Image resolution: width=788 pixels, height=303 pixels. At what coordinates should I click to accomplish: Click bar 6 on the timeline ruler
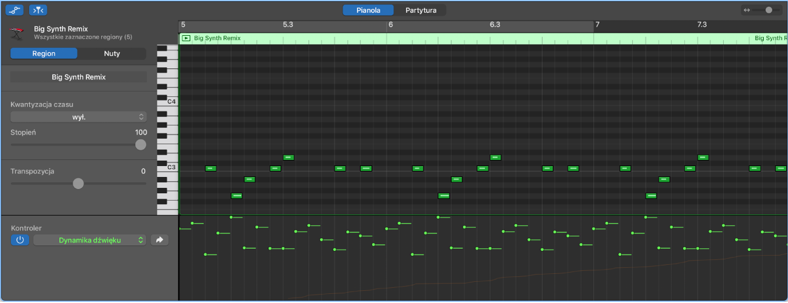tap(391, 25)
